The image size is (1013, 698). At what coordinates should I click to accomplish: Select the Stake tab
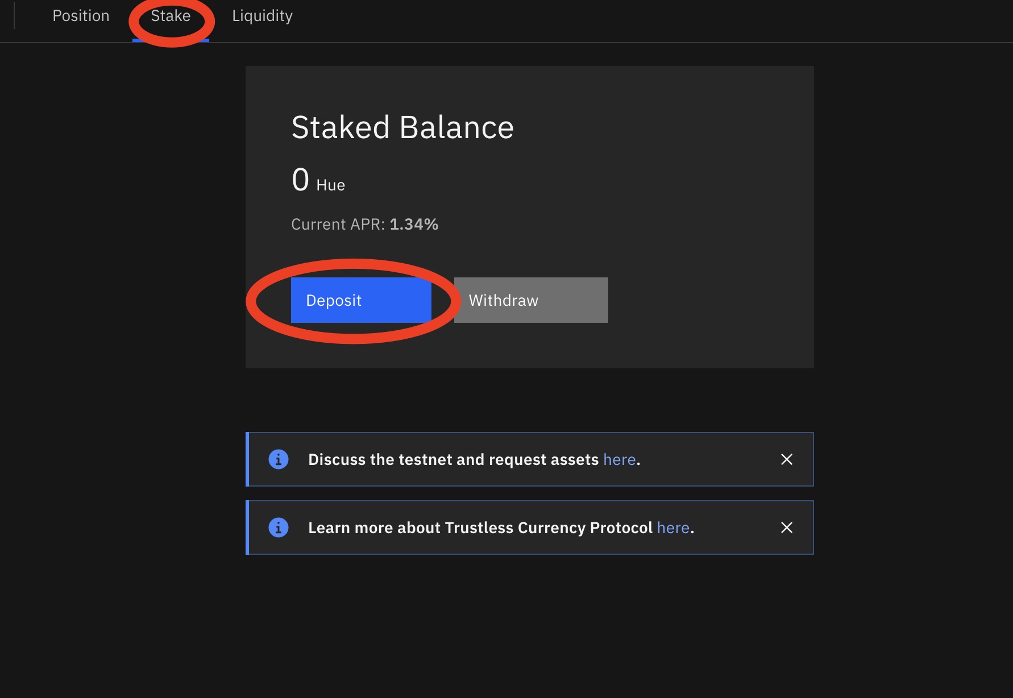[x=171, y=16]
